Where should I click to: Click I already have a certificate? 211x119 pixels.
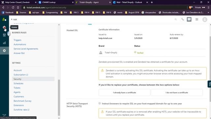124,93
